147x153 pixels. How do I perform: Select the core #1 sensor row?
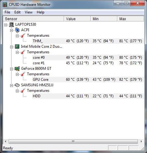click(88, 63)
